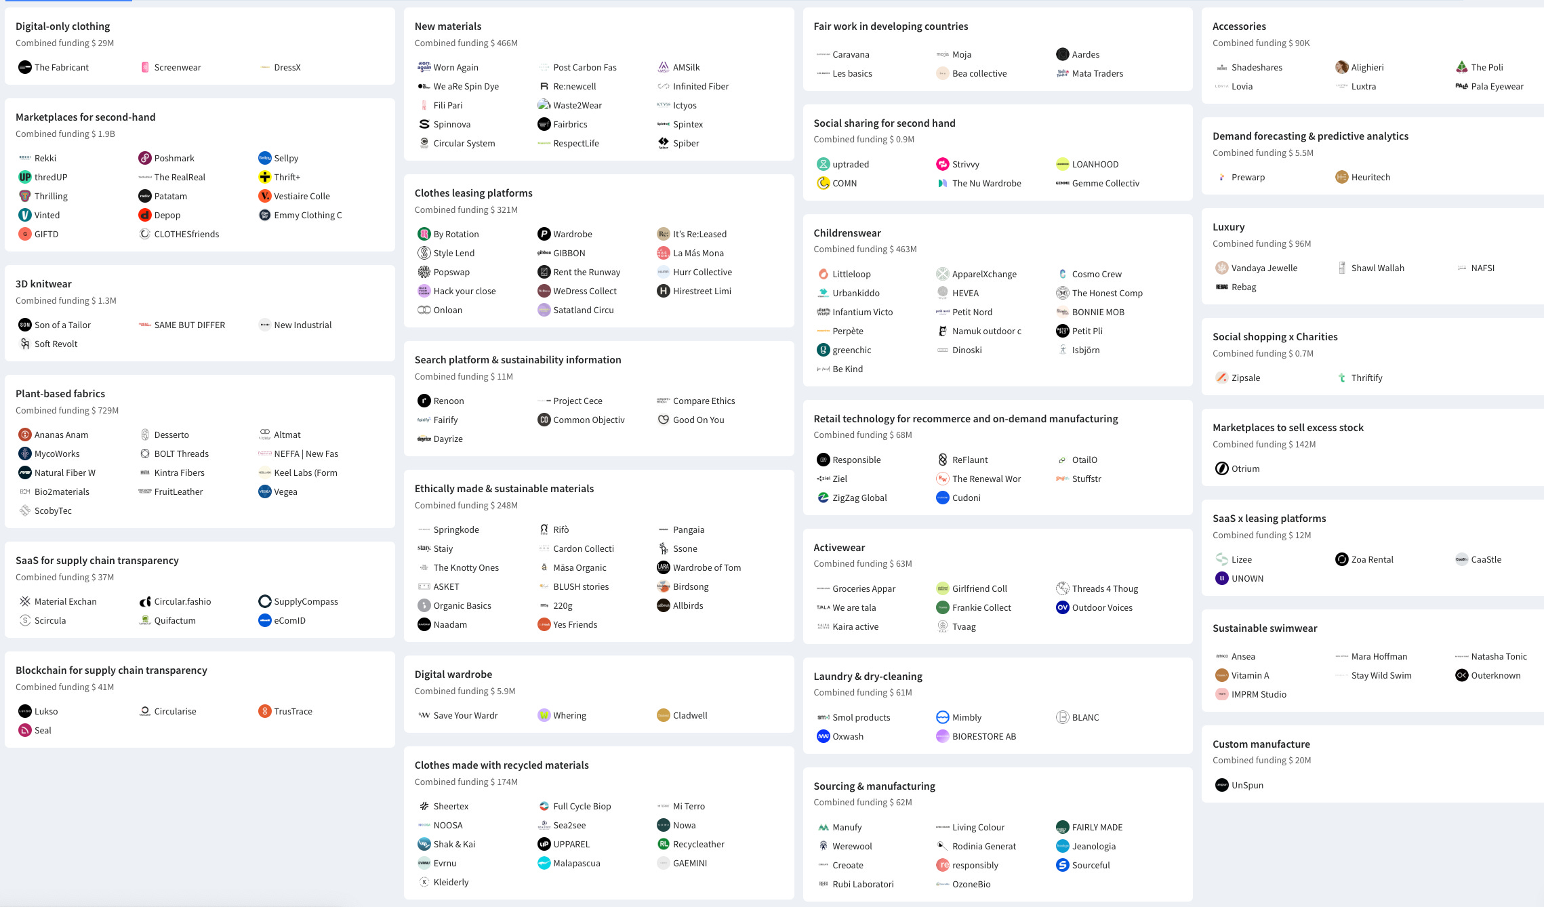Open the ZigZag Global link
This screenshot has height=907, width=1544.
pos(860,498)
